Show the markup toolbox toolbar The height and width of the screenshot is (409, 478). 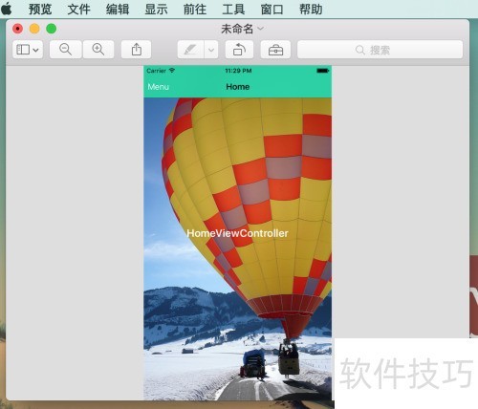(x=275, y=50)
